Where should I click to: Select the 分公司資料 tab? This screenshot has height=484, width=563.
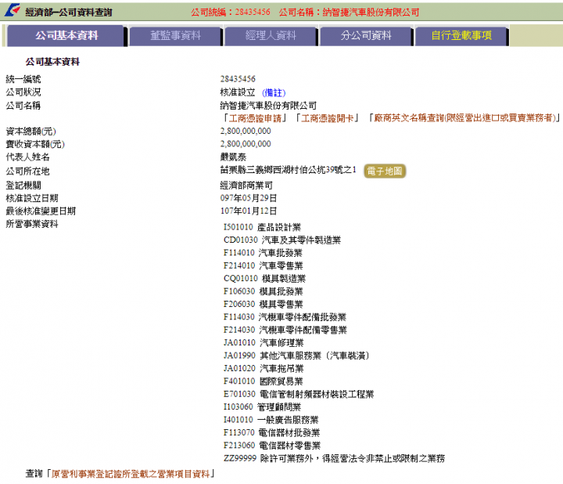[366, 35]
